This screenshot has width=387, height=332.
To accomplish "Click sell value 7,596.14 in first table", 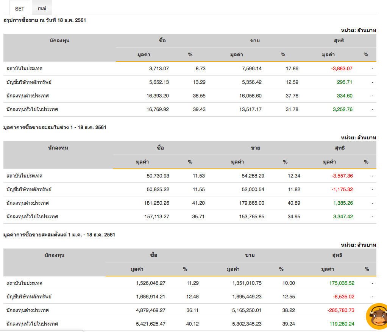I will pos(249,69).
